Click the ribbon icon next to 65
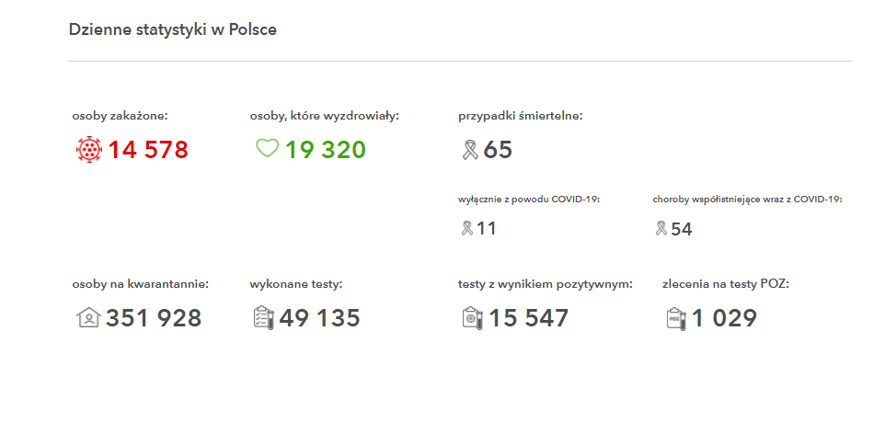885x434 pixels. (x=470, y=150)
